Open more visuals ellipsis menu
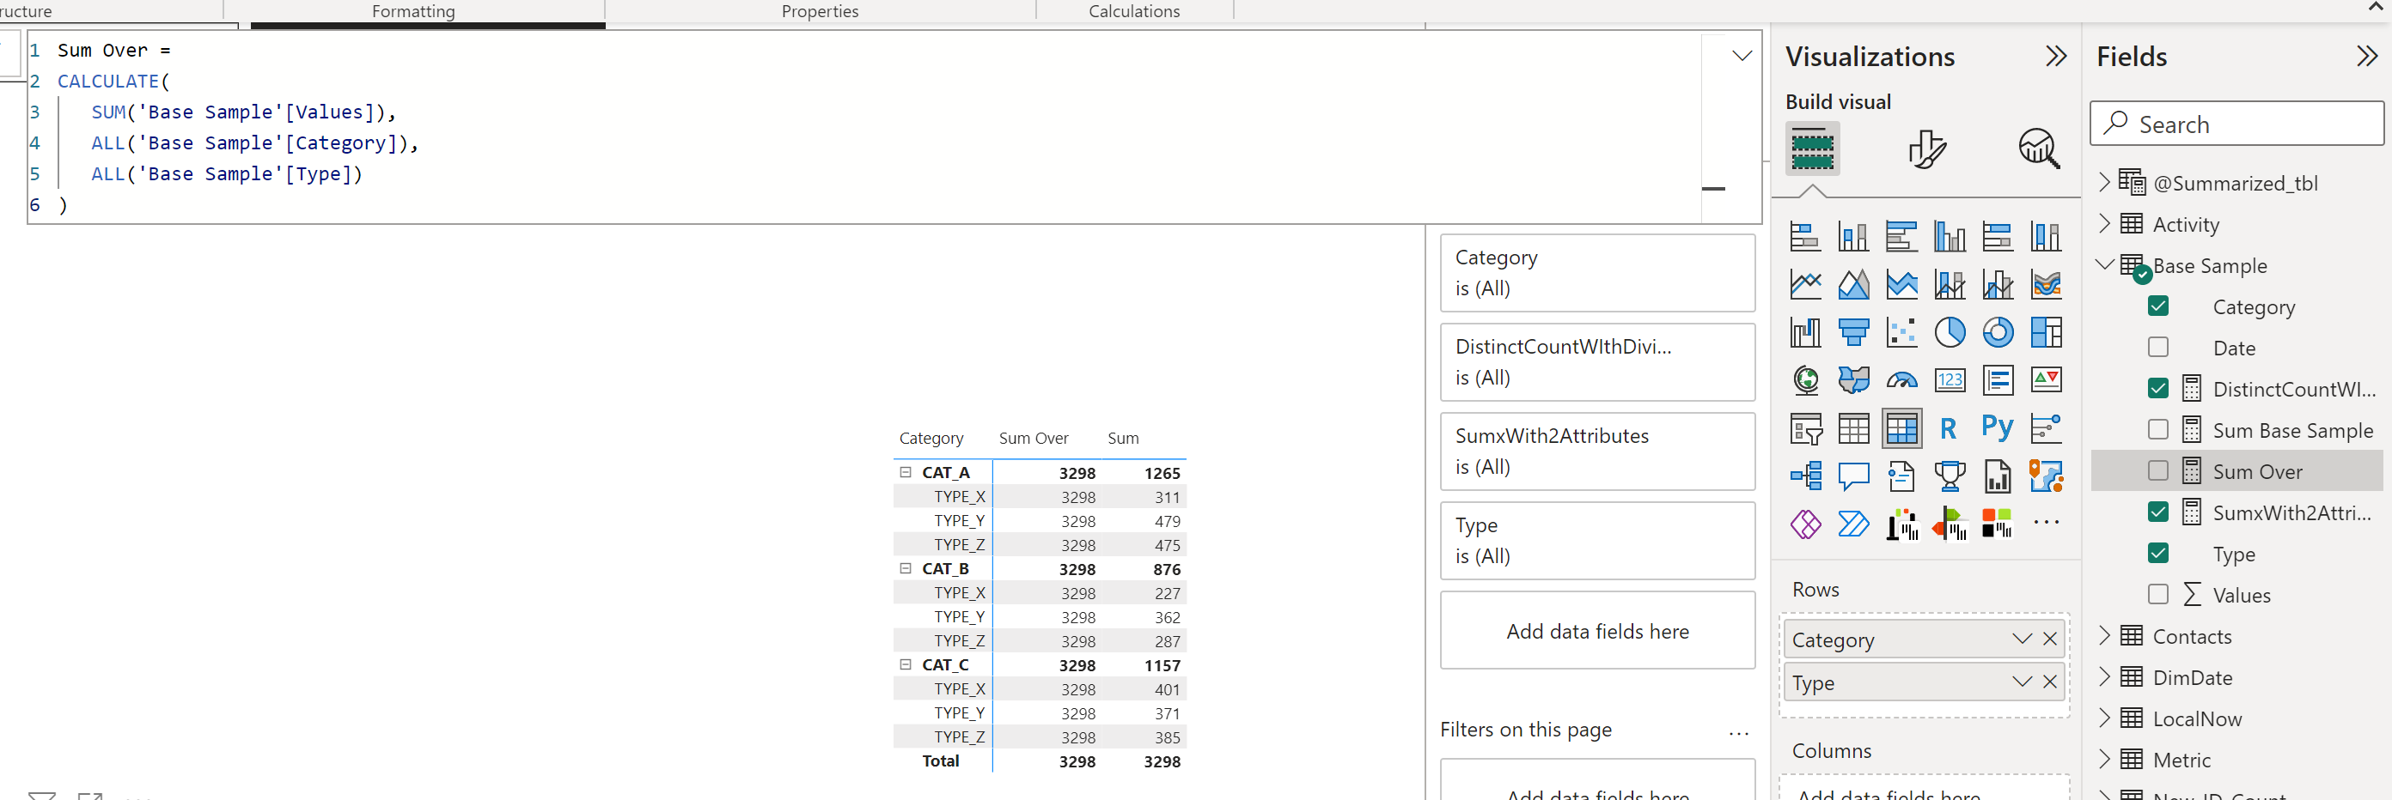 (2046, 523)
